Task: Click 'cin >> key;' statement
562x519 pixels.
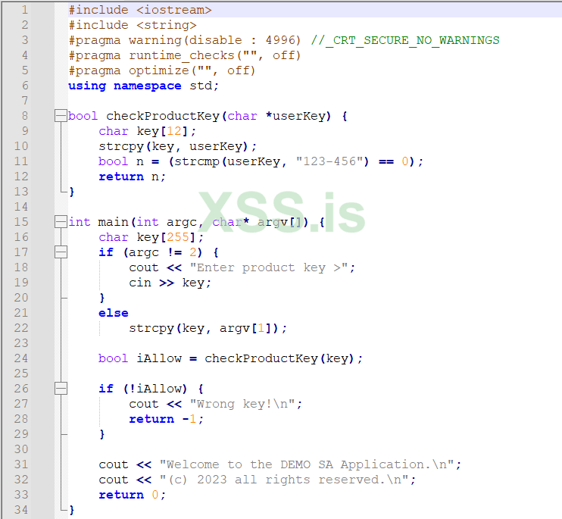Action: point(170,283)
